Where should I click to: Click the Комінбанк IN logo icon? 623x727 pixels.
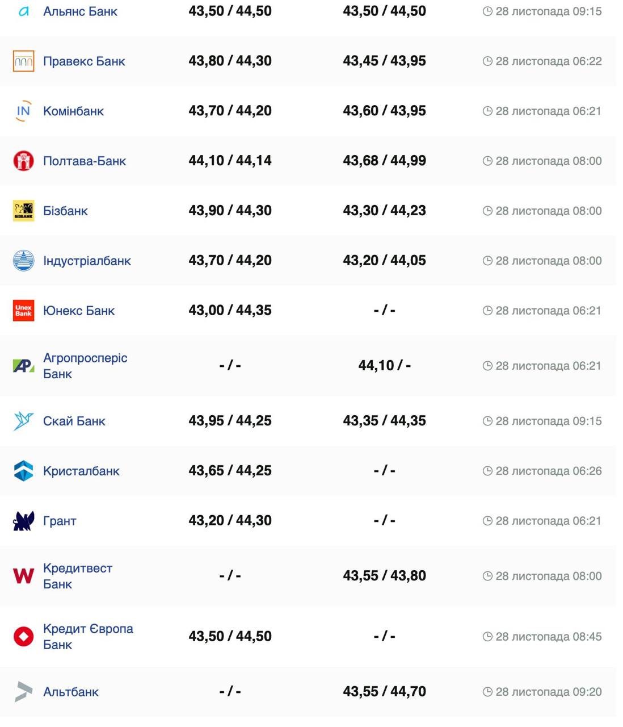point(24,111)
